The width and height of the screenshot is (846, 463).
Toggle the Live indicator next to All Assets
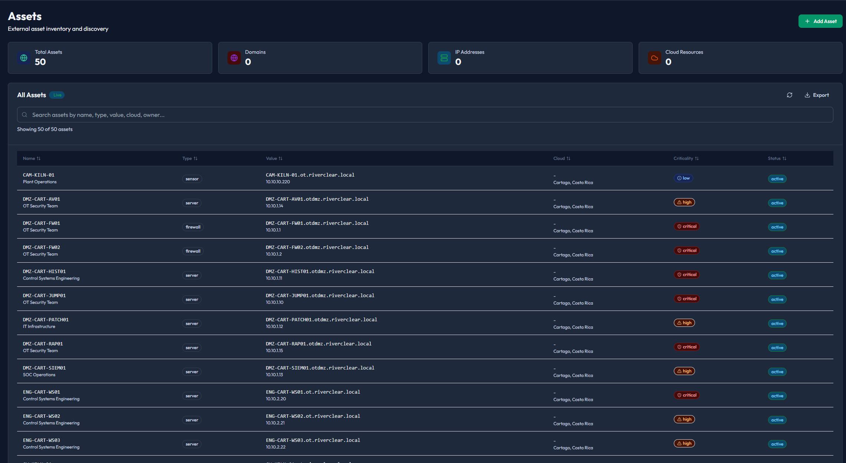57,95
